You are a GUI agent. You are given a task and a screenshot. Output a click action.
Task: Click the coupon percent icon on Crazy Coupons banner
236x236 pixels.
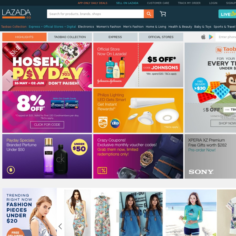[102, 170]
